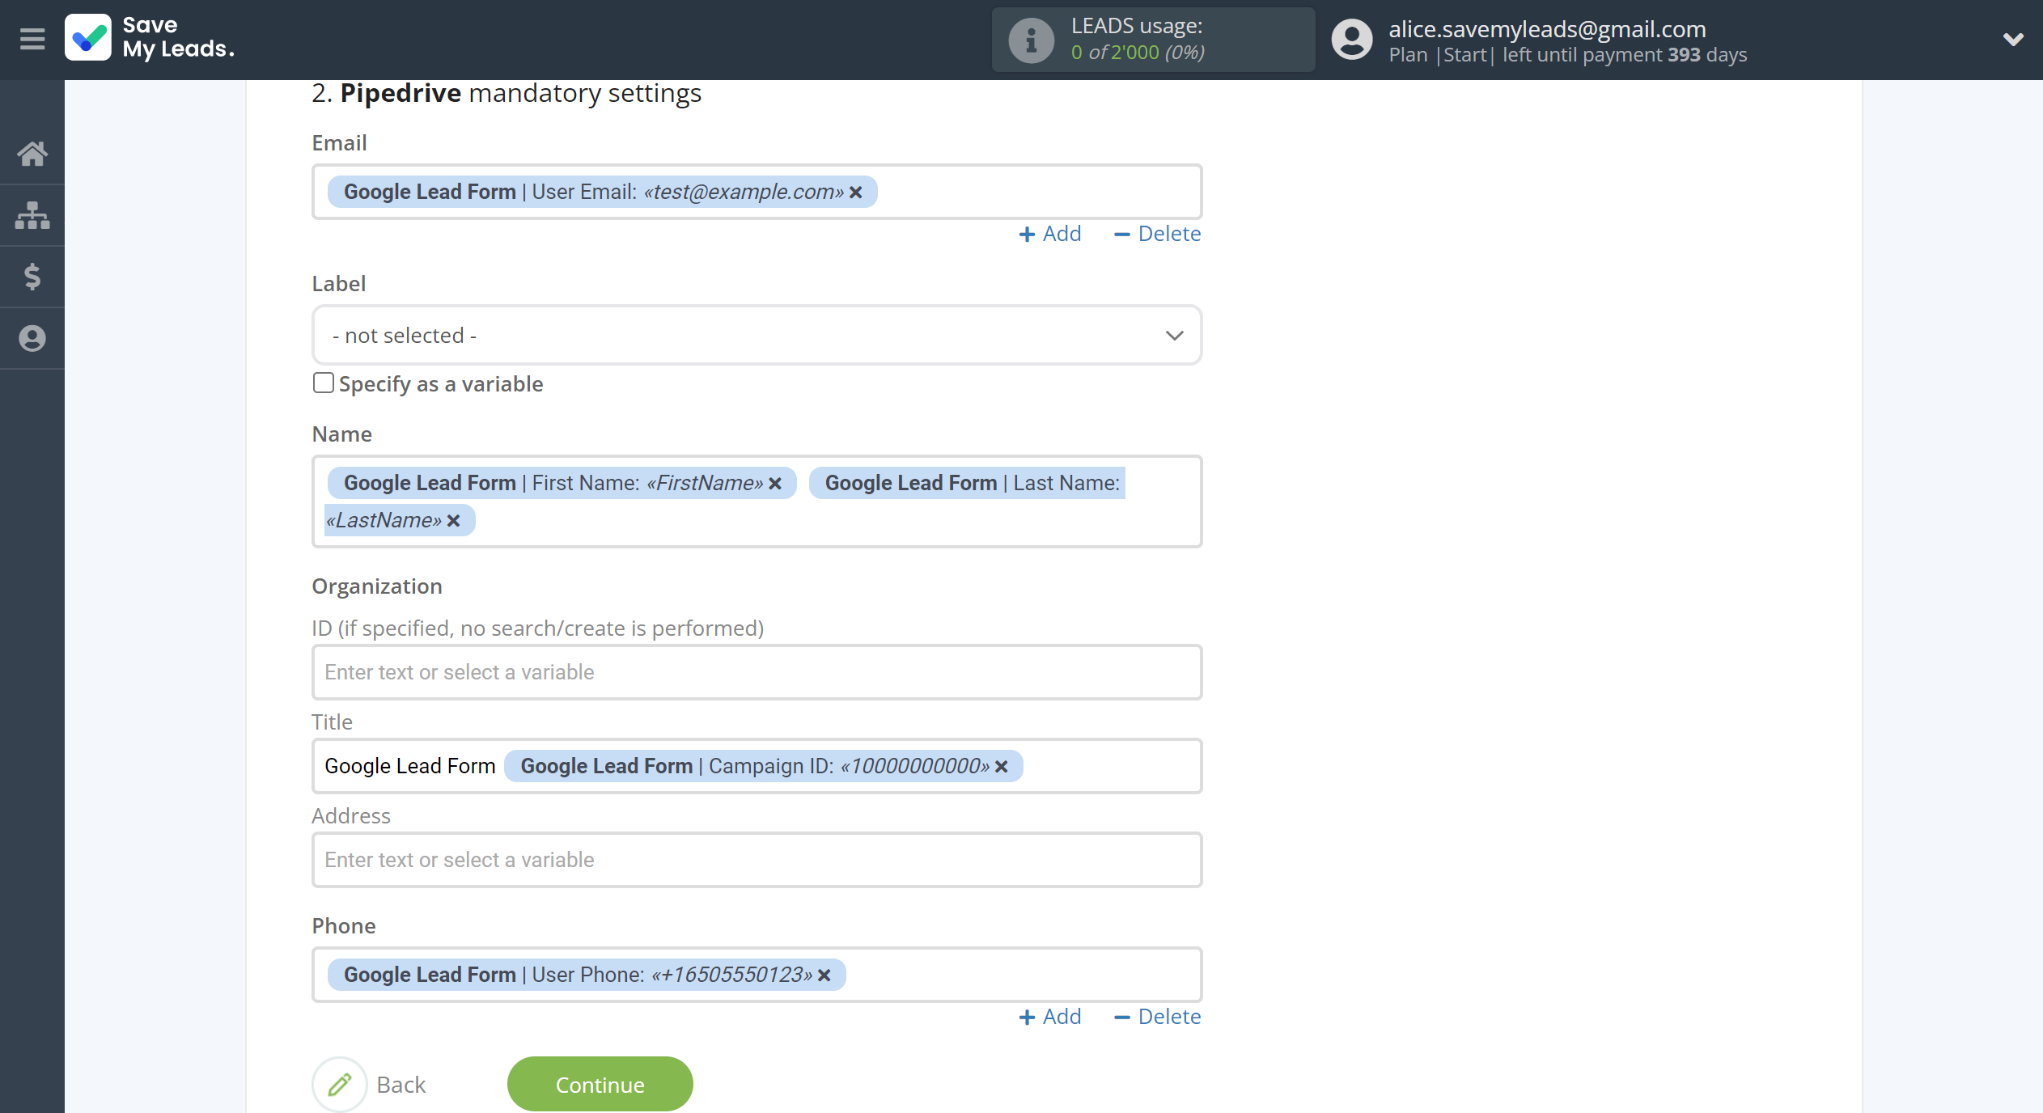Open the hamburger menu
This screenshot has width=2043, height=1113.
coord(32,39)
